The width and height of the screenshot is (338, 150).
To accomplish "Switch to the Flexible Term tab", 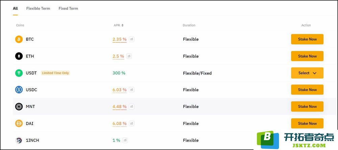I will (x=38, y=8).
